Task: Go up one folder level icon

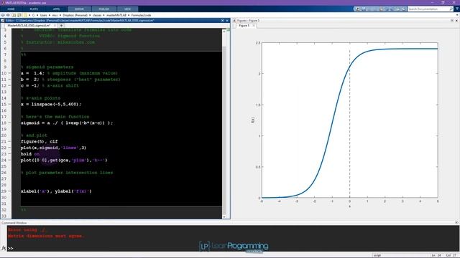Action: [x=14, y=15]
